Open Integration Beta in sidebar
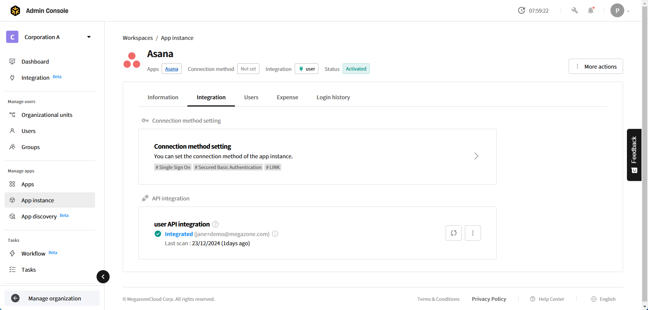The height and width of the screenshot is (310, 648). [x=50, y=78]
